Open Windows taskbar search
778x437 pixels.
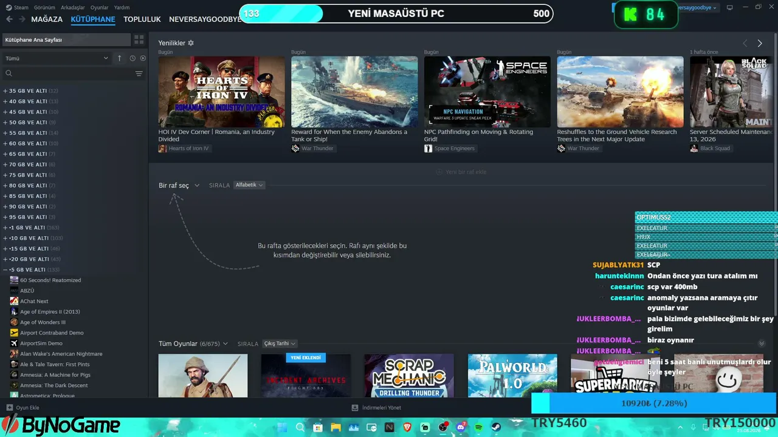(x=300, y=427)
